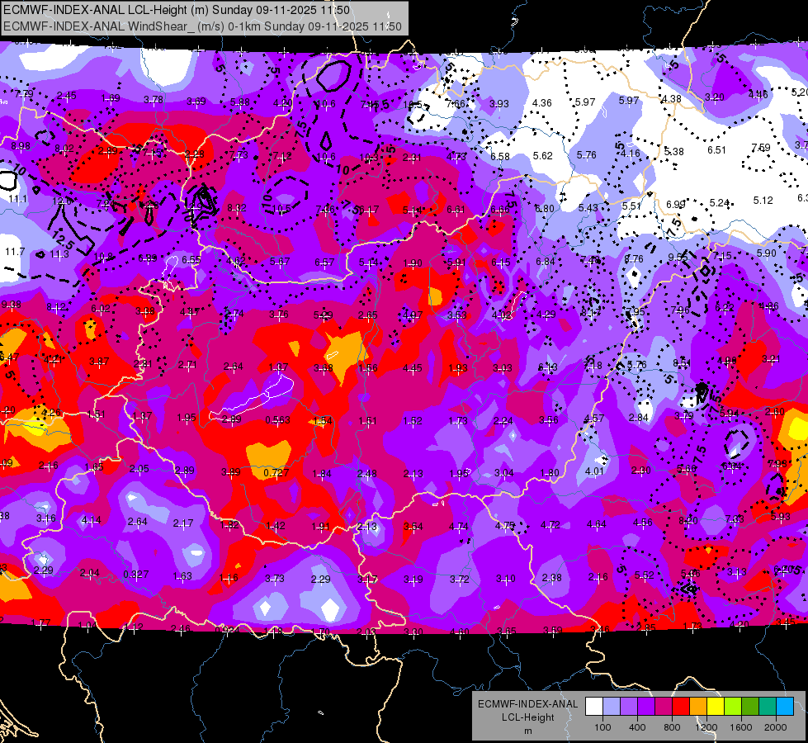The height and width of the screenshot is (743, 808).
Task: Click the yellow-green legend swatch
Action: (x=733, y=707)
